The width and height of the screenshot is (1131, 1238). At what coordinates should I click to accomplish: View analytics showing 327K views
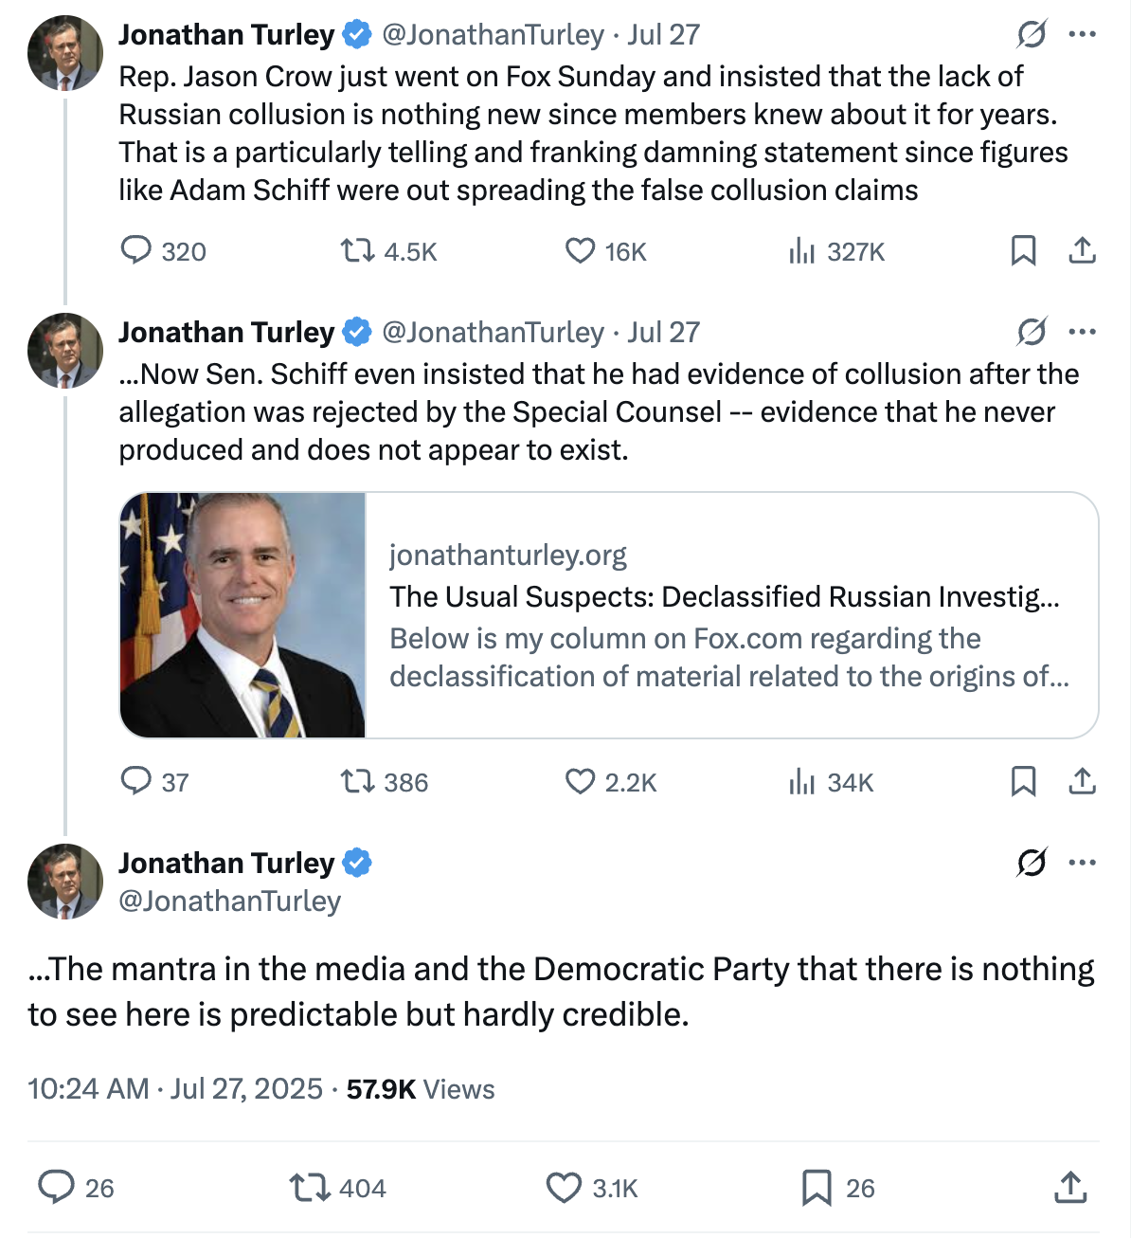click(x=801, y=250)
